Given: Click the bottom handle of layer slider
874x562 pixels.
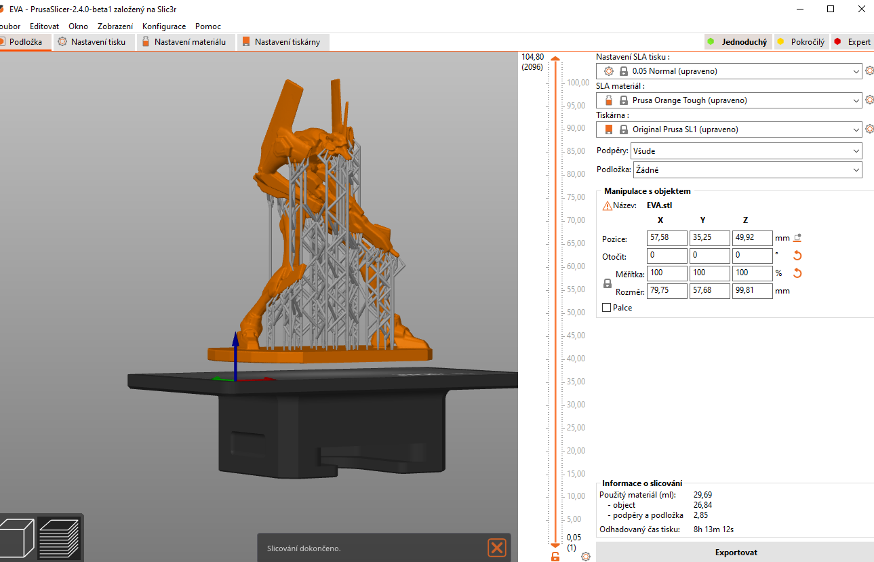Looking at the screenshot, I should (555, 545).
